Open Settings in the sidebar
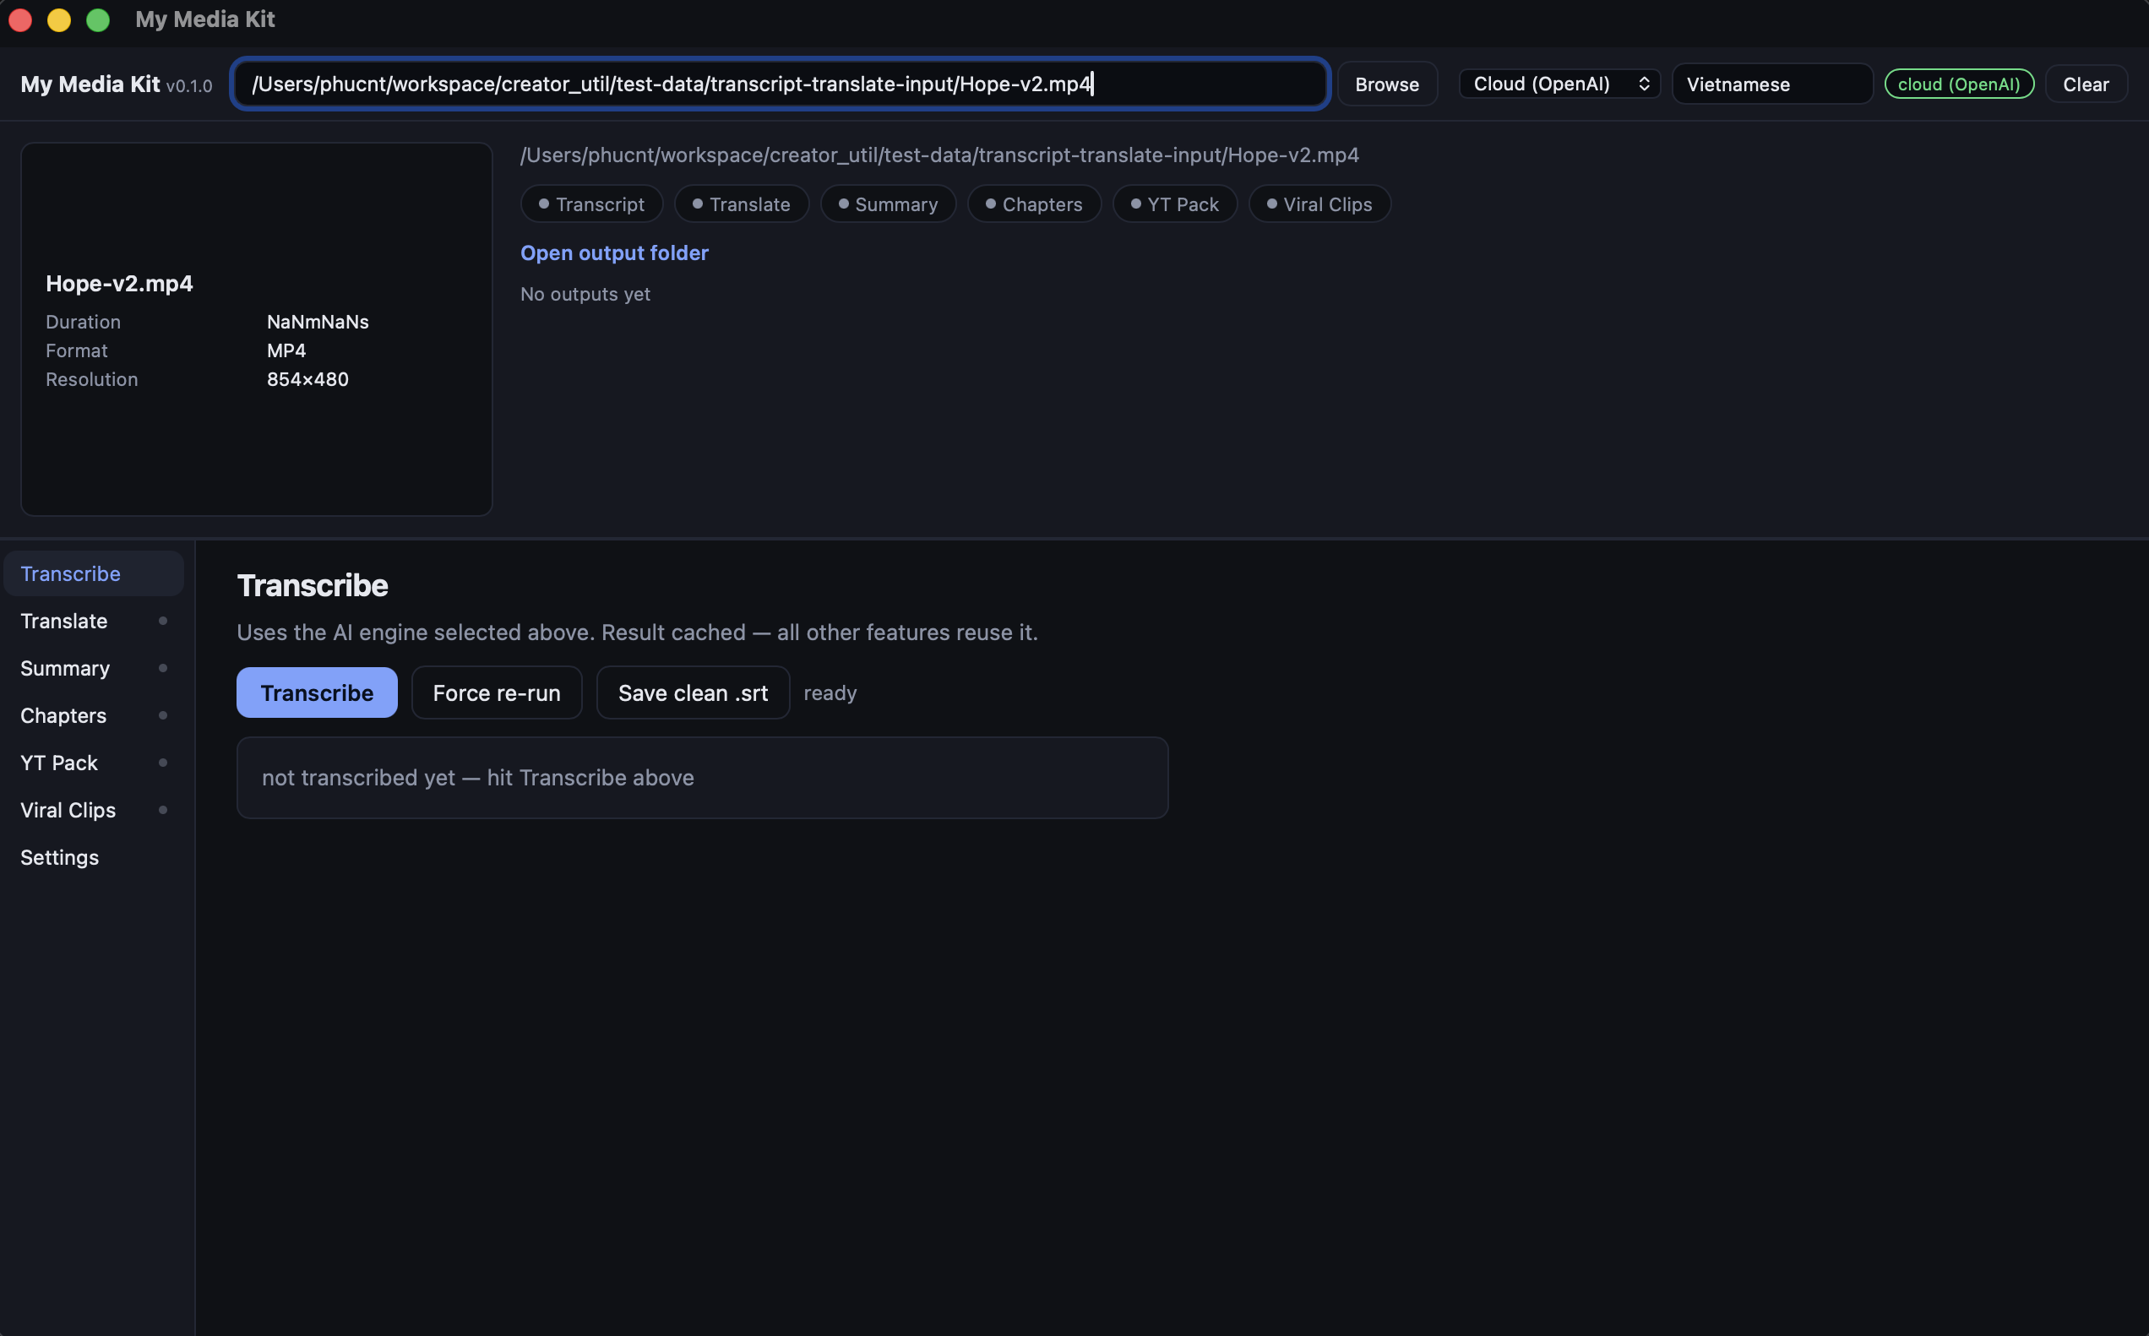This screenshot has height=1336, width=2149. (x=59, y=857)
